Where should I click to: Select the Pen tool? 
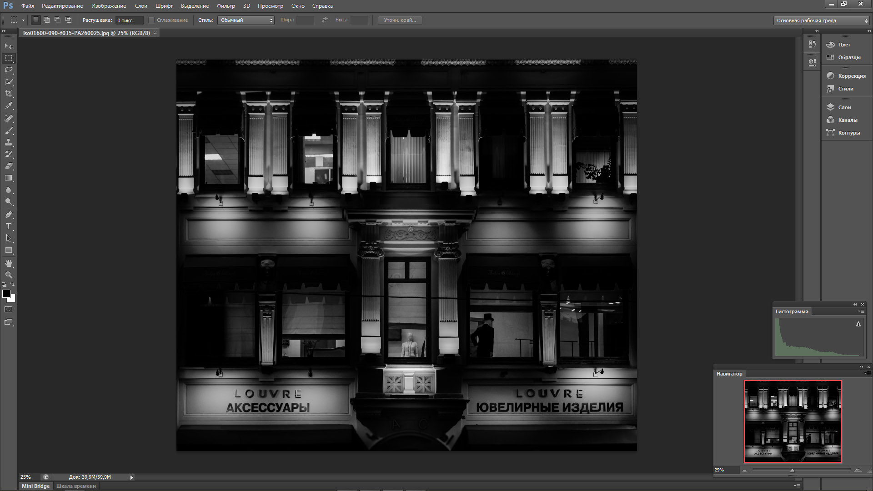click(x=9, y=214)
